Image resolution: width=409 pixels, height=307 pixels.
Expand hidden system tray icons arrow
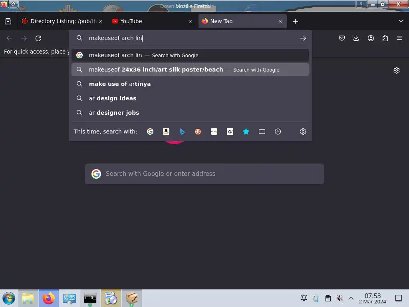click(x=351, y=298)
